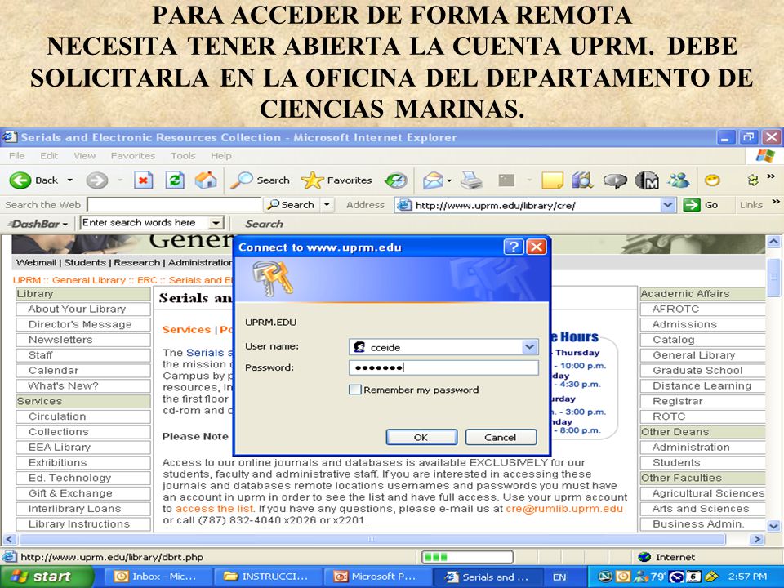Image resolution: width=784 pixels, height=588 pixels.
Task: Refresh the page with green arrows icon
Action: click(x=175, y=180)
